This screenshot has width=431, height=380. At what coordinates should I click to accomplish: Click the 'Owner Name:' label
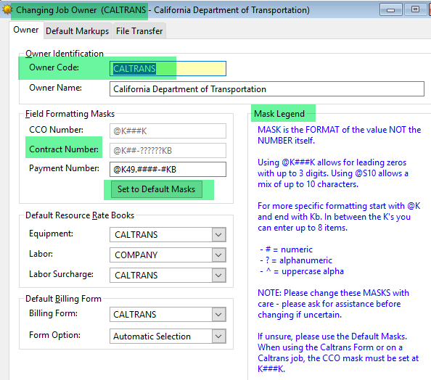pos(55,88)
